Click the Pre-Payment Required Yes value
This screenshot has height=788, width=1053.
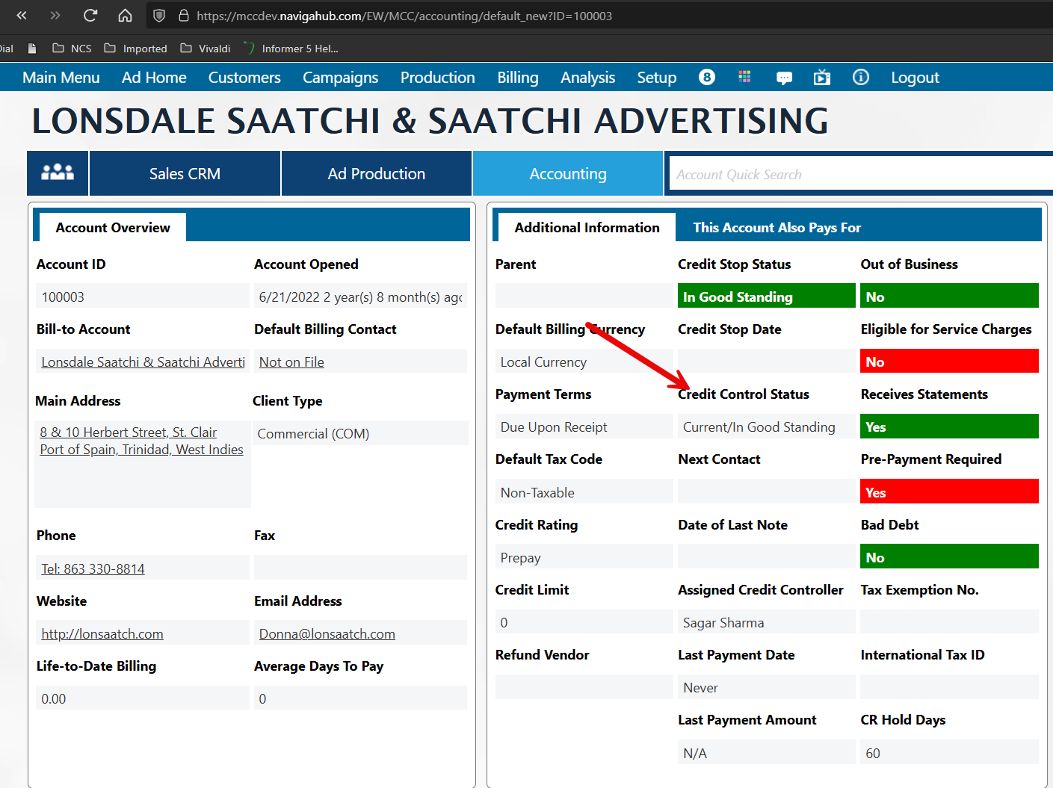tap(950, 492)
